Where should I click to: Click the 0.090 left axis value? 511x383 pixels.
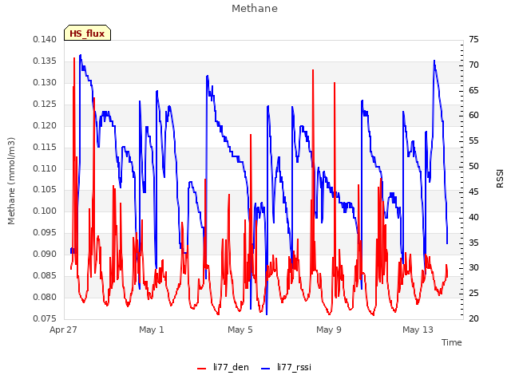(45, 254)
